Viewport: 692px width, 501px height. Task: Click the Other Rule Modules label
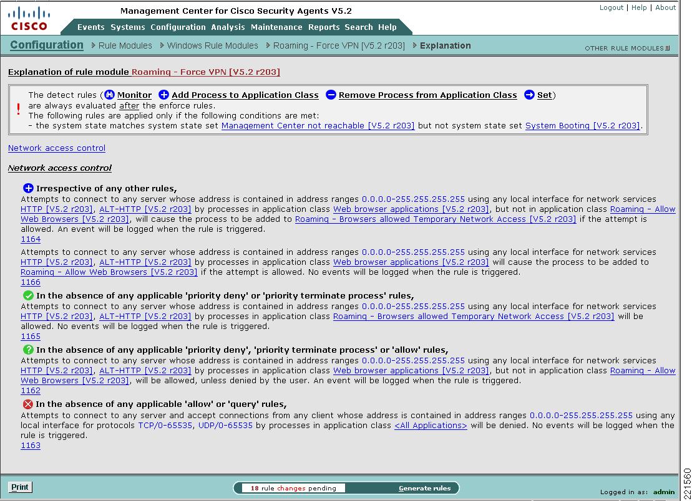[624, 48]
